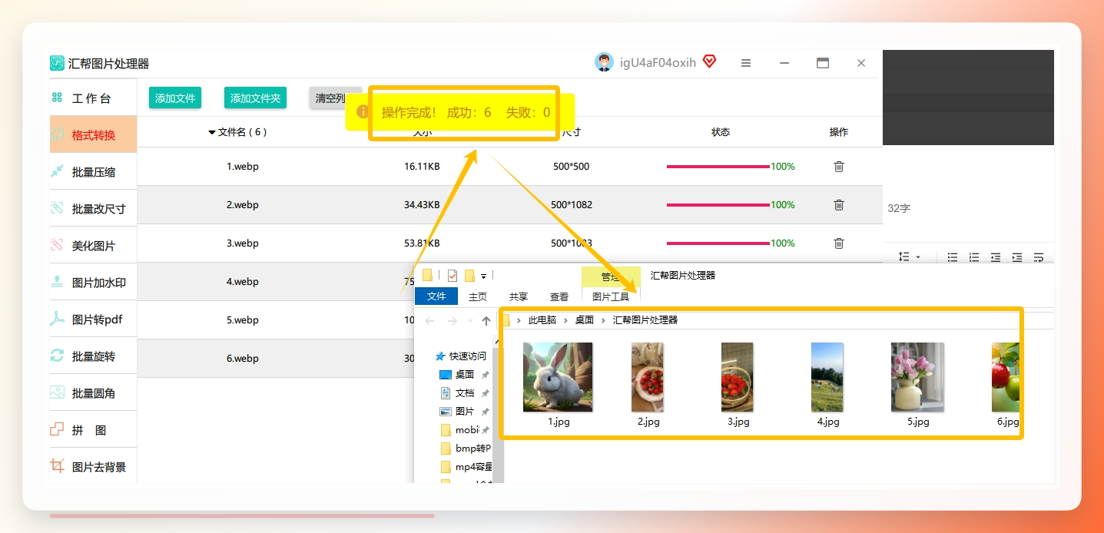
Task: Delete the 2.webp row with trash icon
Action: coord(839,204)
